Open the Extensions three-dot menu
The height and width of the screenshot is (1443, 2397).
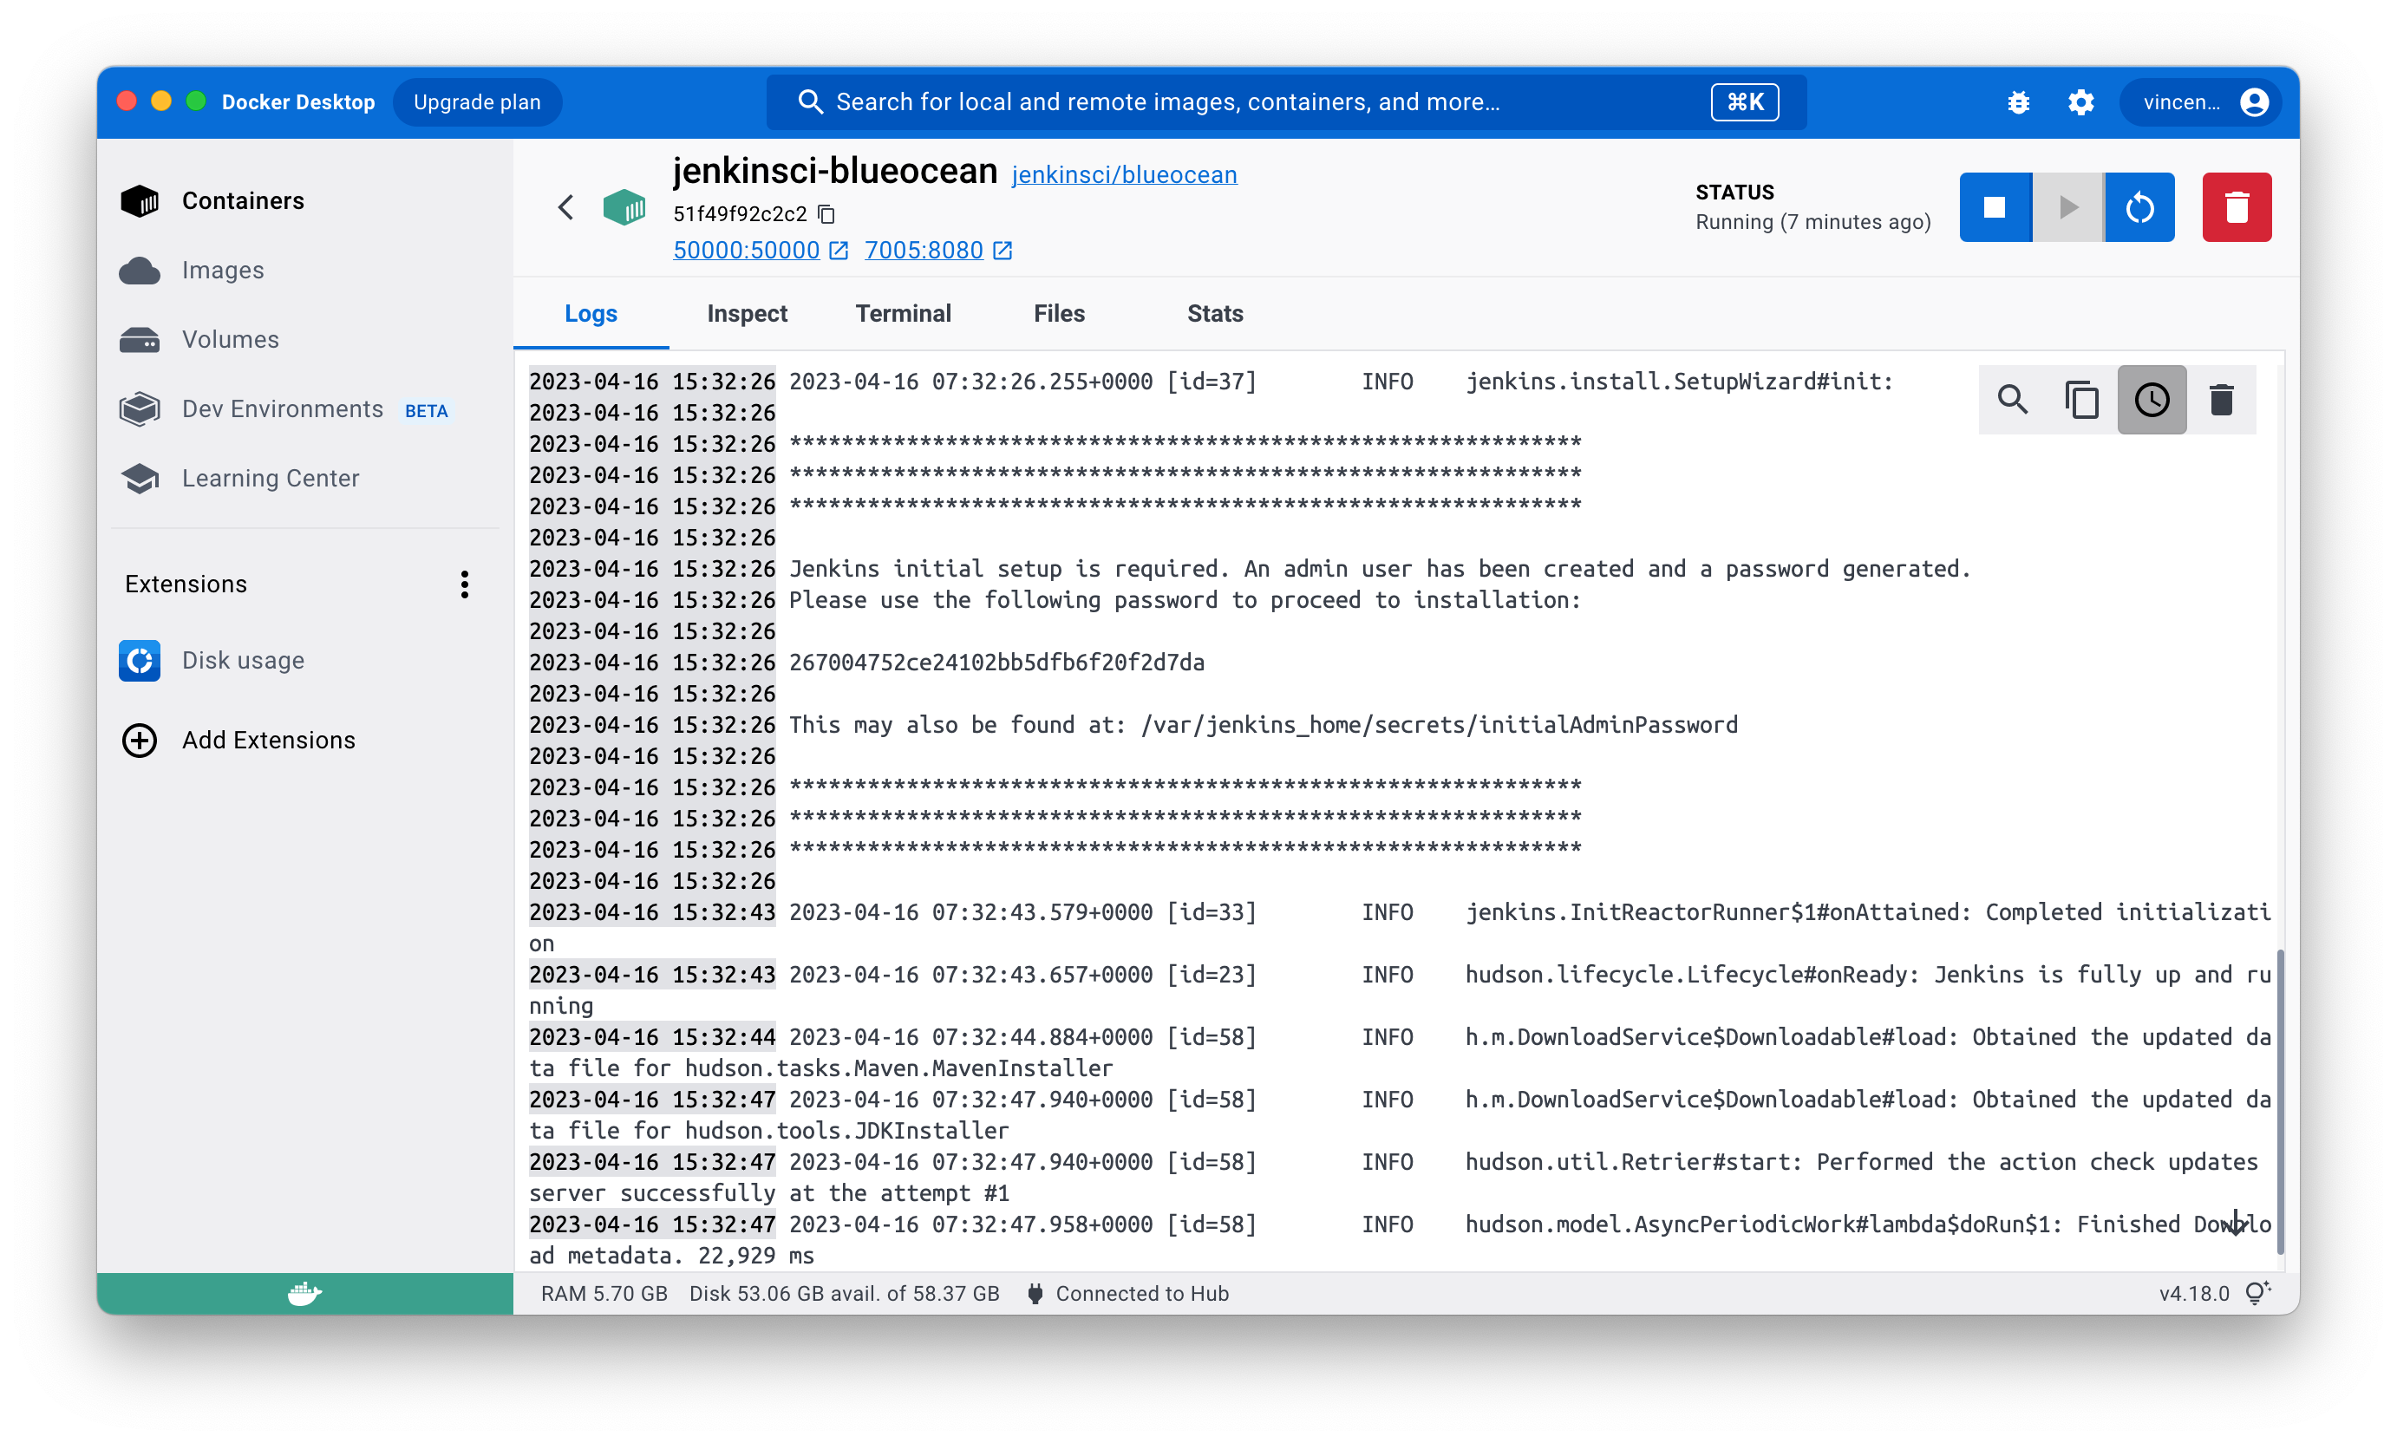pos(465,584)
